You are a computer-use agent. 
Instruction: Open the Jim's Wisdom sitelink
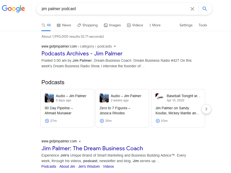coord(89,166)
